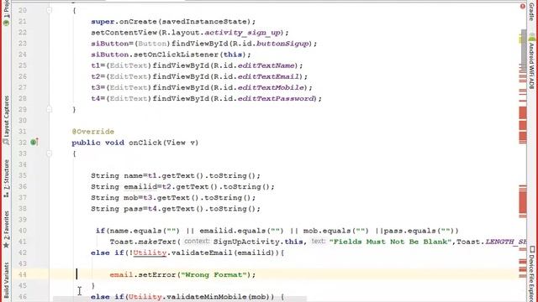Click the "Wrong Format" string literal
This screenshot has width=538, height=302.
click(x=214, y=274)
